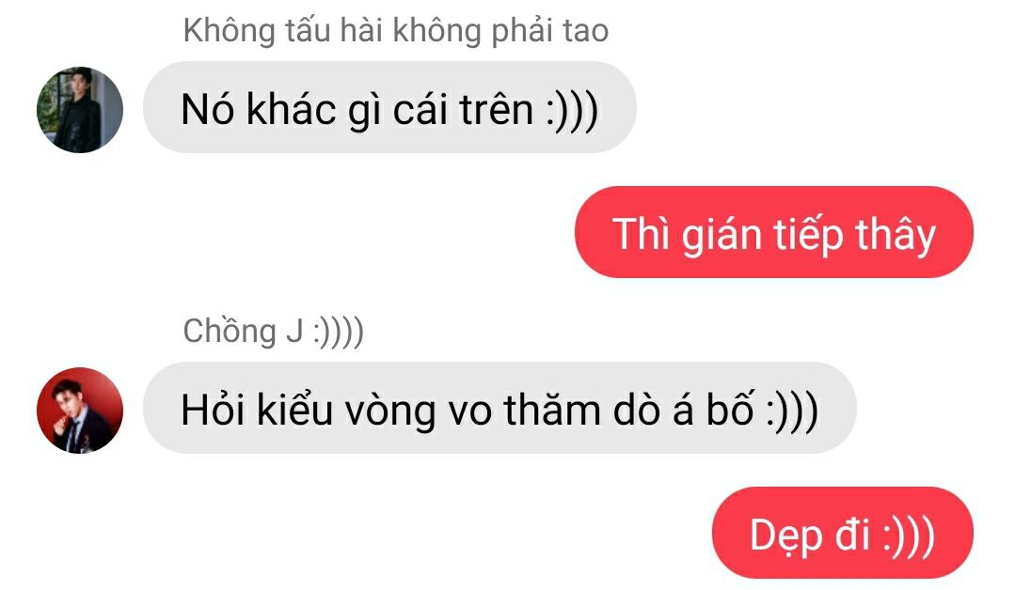Viewport: 1015px width, 590px height.
Task: Click the word "Chồng" in the second sender label
Action: coord(230,333)
